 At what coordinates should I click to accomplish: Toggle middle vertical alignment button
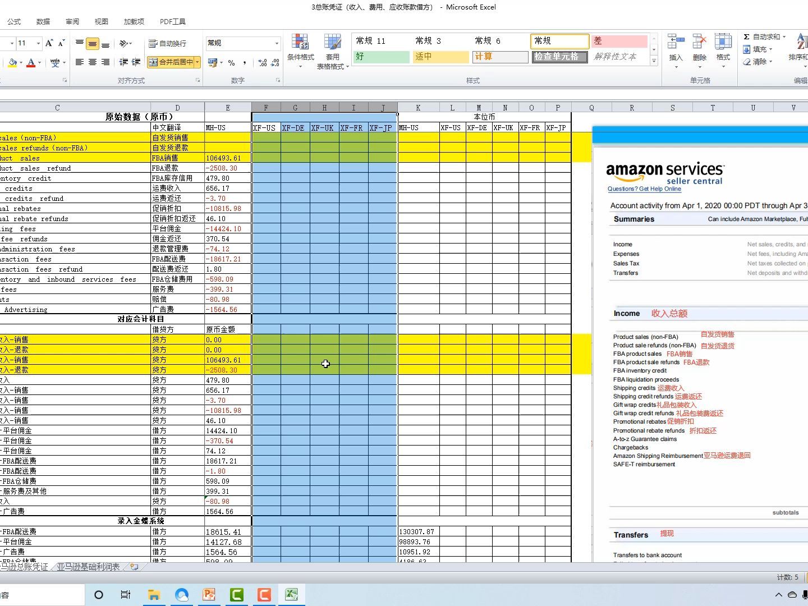pos(93,43)
